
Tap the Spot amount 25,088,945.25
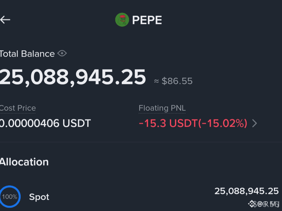tap(247, 191)
